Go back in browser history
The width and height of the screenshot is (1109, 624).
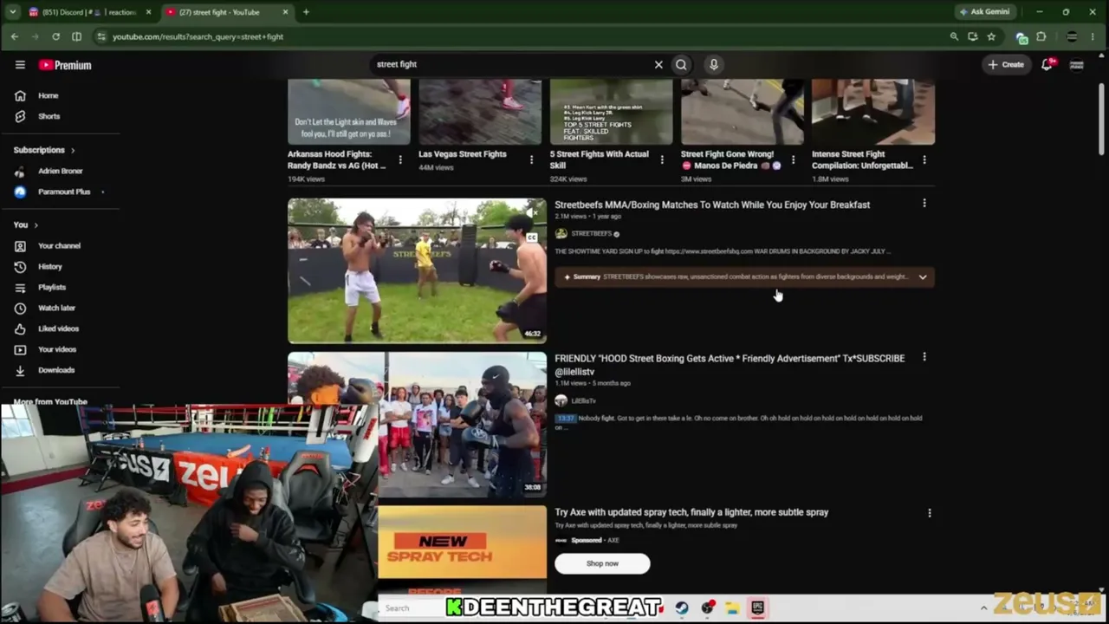(x=15, y=36)
